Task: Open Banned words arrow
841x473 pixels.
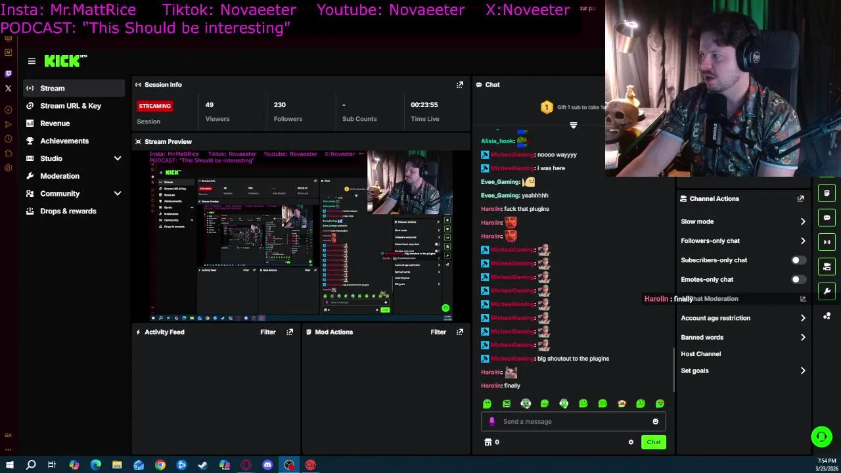Action: 803,338
